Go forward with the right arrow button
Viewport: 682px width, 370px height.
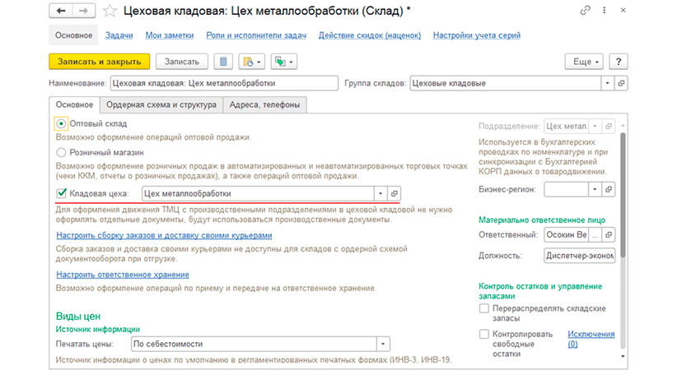point(83,11)
